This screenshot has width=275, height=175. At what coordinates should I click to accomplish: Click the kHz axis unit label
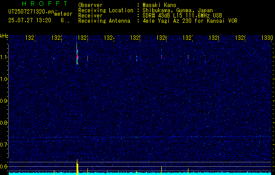(x=4, y=36)
